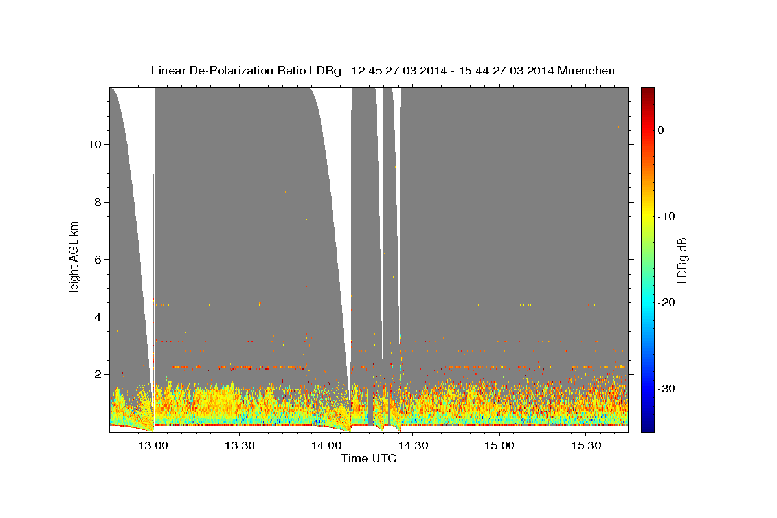Click the 'LDRg dB' colorbar label
This screenshot has height=518, width=777.
click(682, 259)
